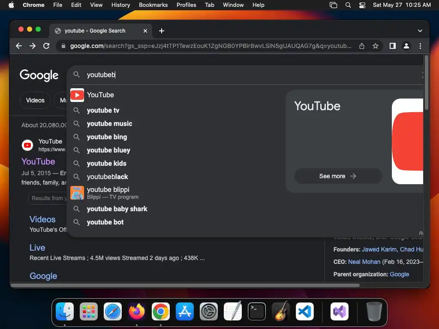Bookmark this tab with star icon
The image size is (439, 329).
coord(376,46)
